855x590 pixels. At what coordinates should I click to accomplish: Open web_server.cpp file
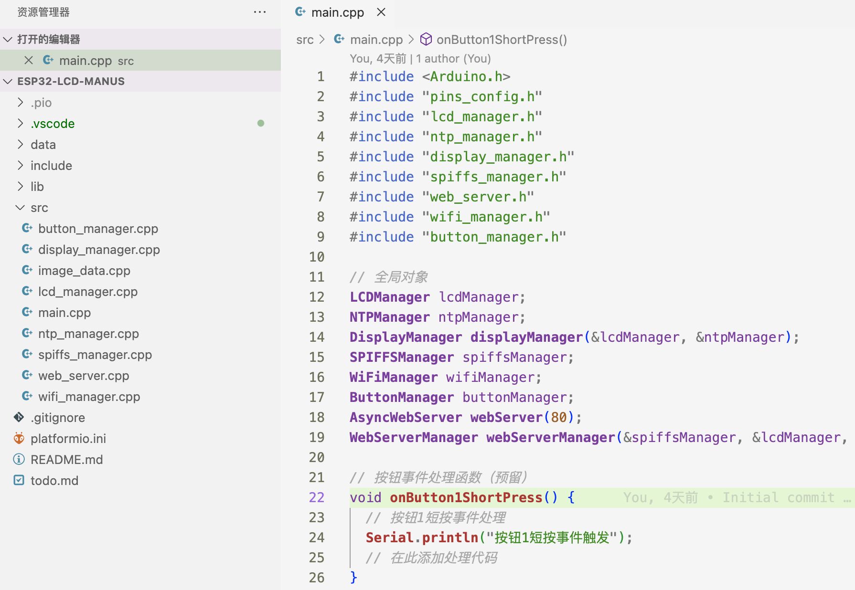[84, 376]
